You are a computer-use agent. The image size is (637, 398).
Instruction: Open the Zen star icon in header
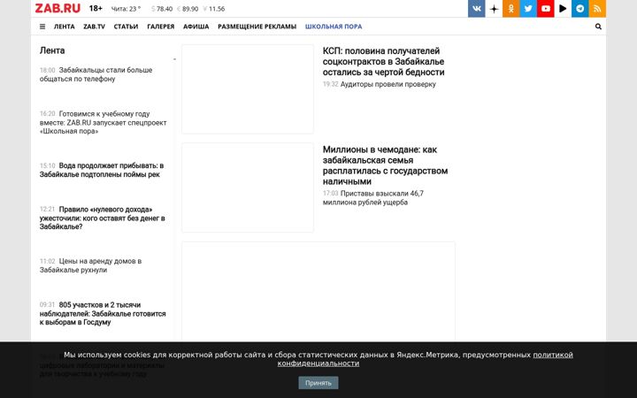pyautogui.click(x=494, y=8)
